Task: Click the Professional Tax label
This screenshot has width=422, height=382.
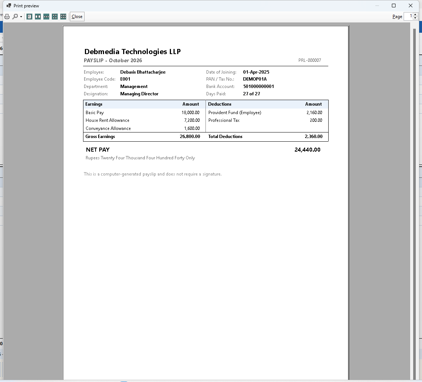Action: click(x=223, y=120)
